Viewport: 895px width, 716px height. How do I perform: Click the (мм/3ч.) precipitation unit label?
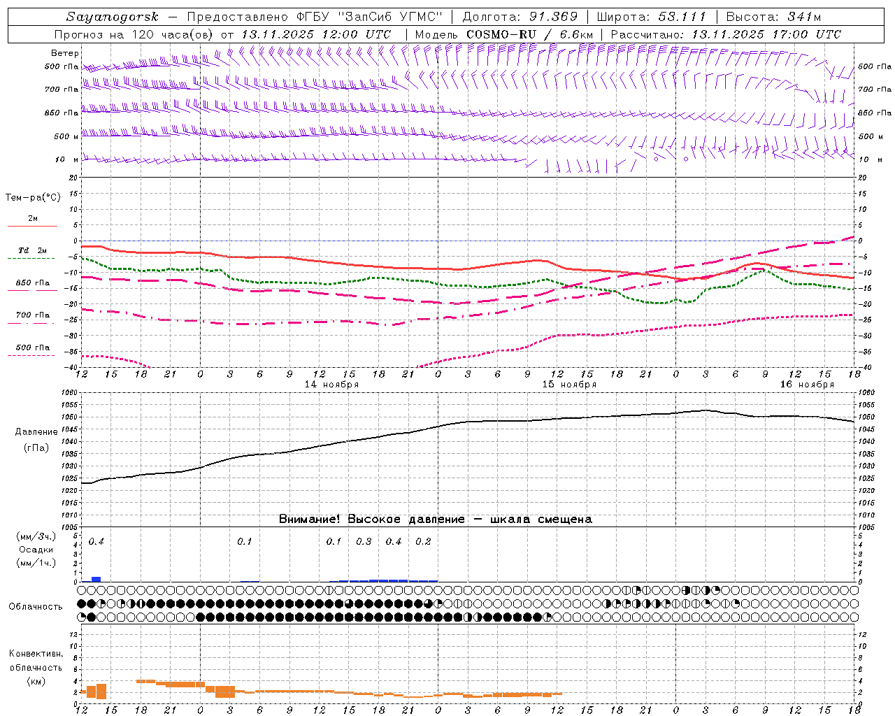36,536
